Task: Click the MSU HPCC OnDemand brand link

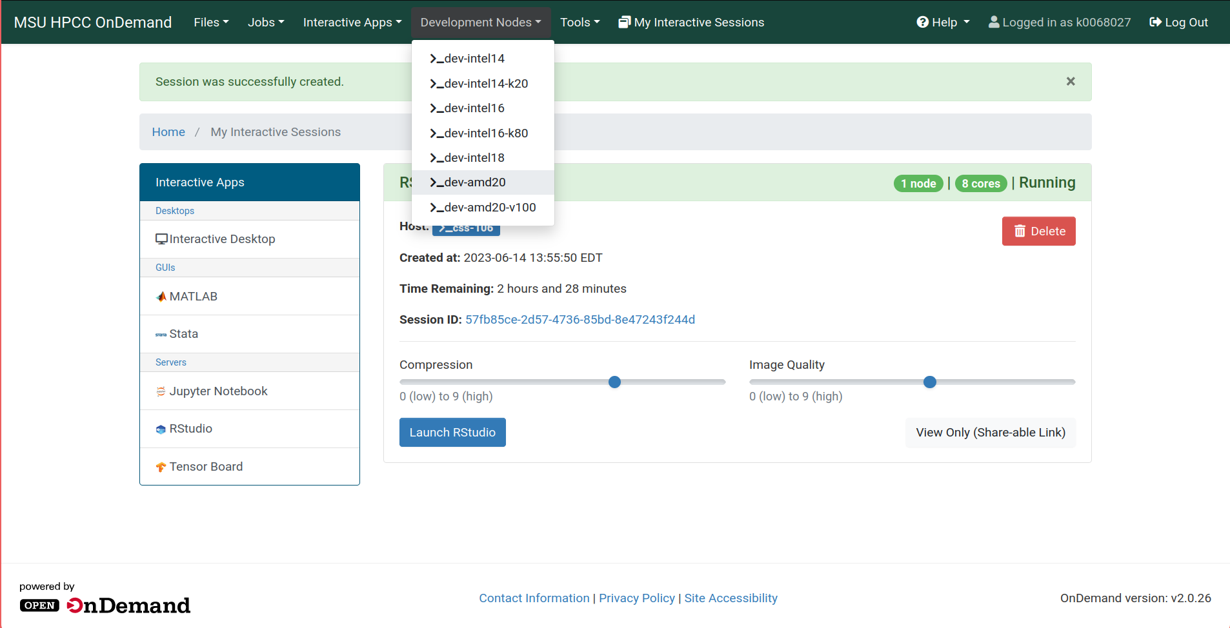Action: 93,22
